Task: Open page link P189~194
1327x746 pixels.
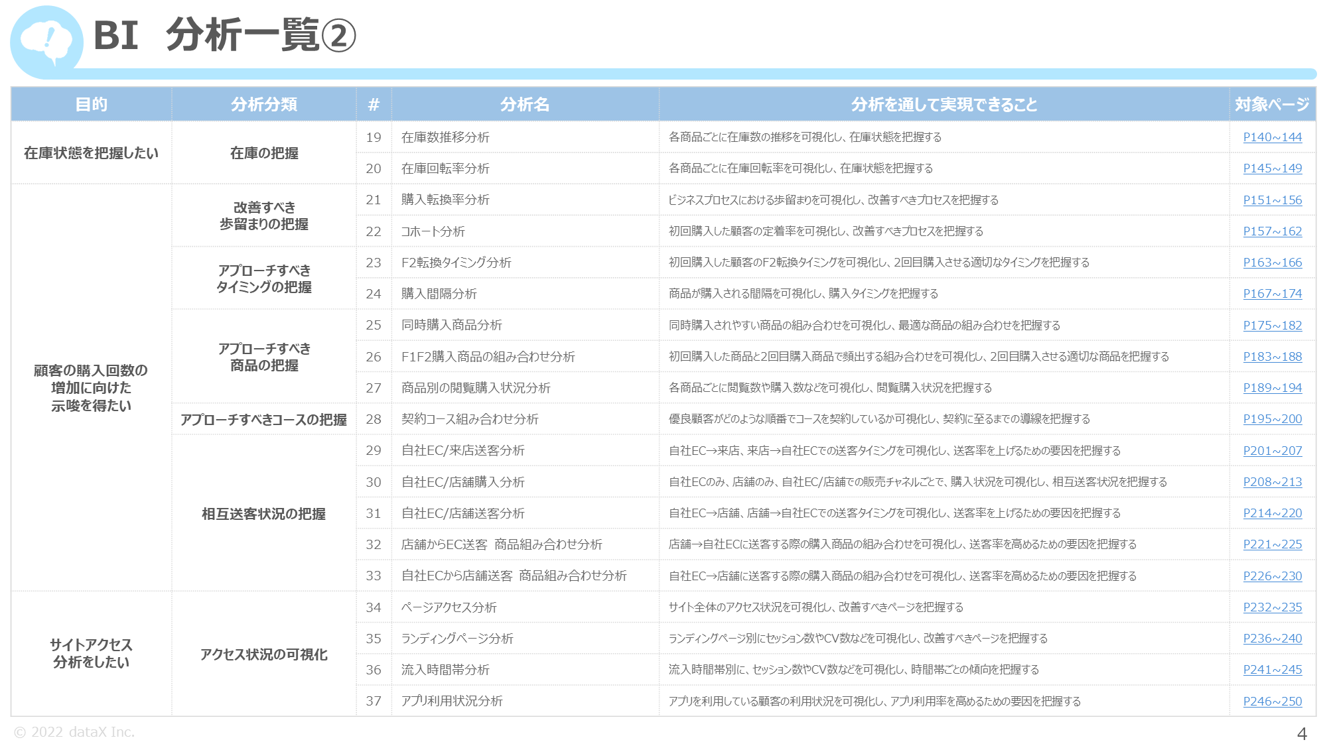Action: (x=1272, y=388)
